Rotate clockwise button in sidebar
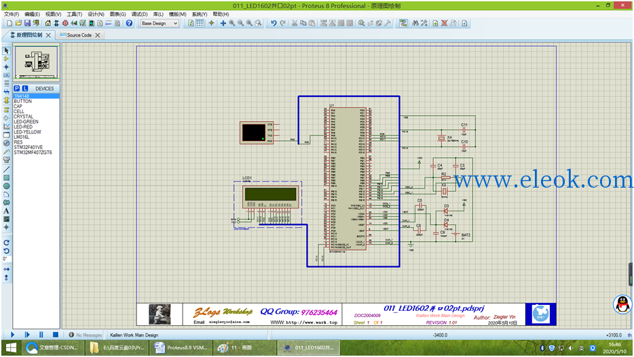This screenshot has width=634, height=357. click(6, 243)
